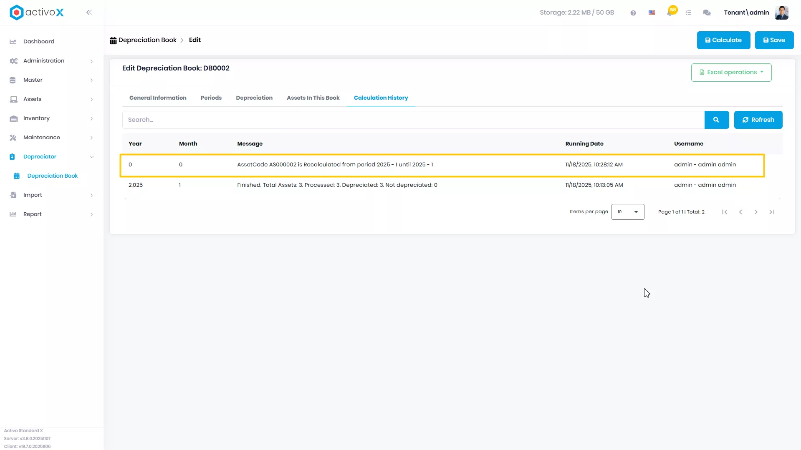The image size is (801, 450).
Task: Expand the Maintenance menu chevron
Action: [91, 138]
